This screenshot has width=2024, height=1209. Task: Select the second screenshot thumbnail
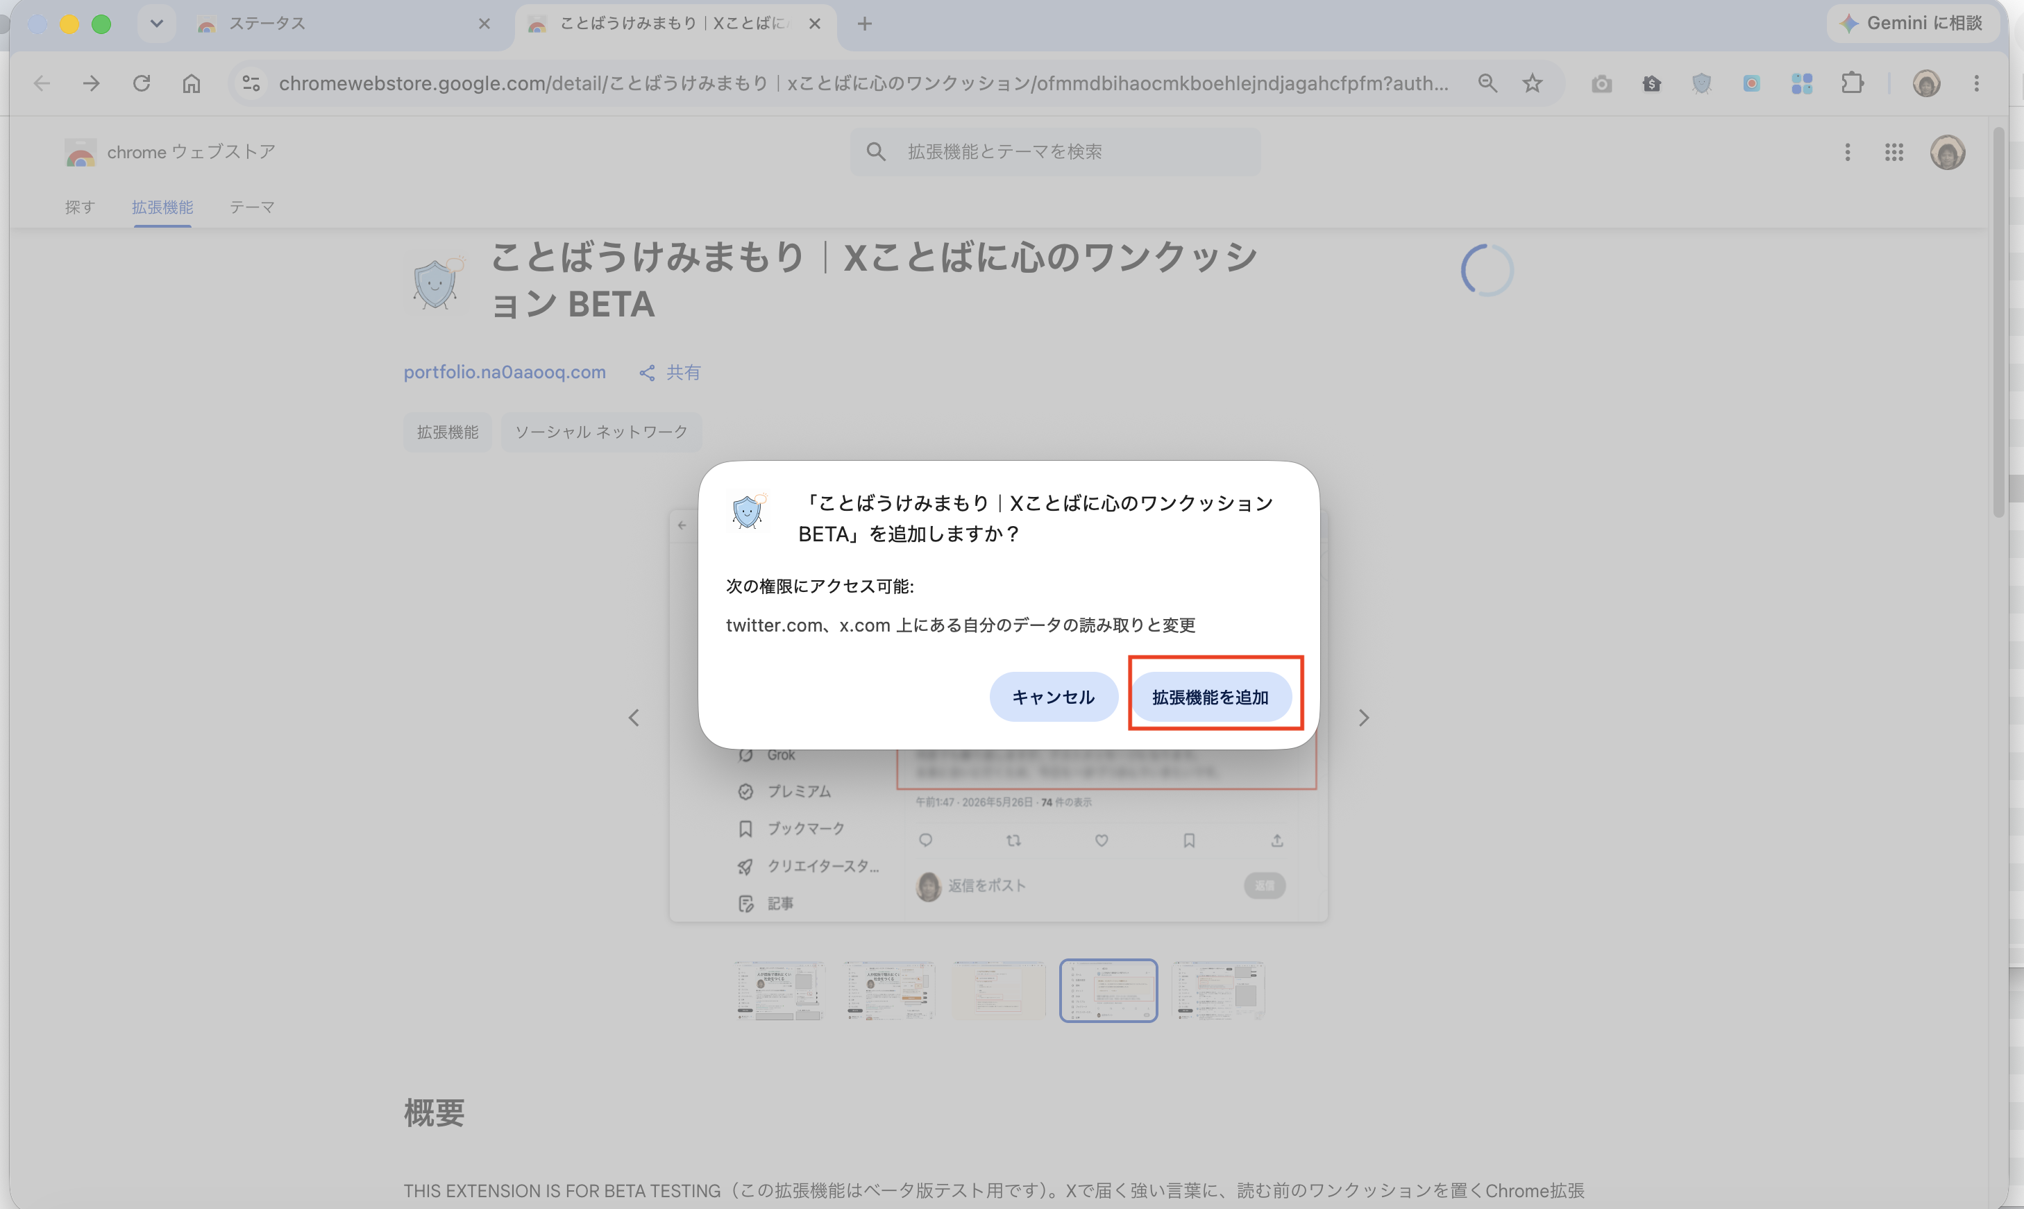coord(890,990)
